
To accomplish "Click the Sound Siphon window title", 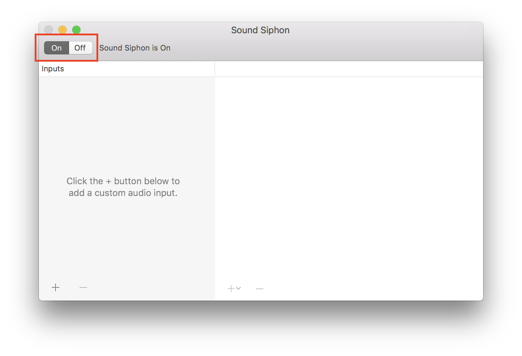I will coord(260,30).
